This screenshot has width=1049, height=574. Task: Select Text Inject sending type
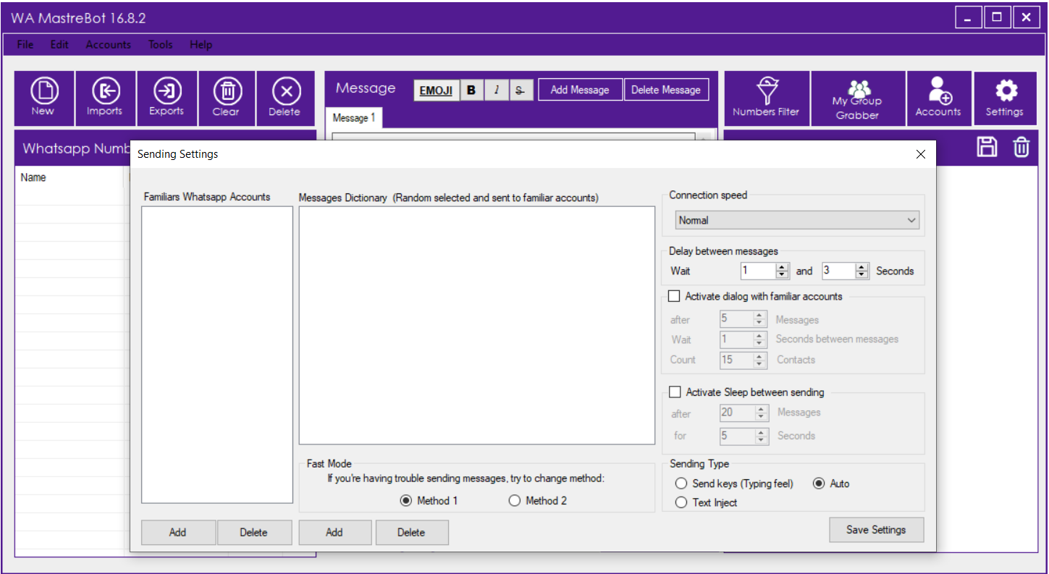click(x=681, y=502)
